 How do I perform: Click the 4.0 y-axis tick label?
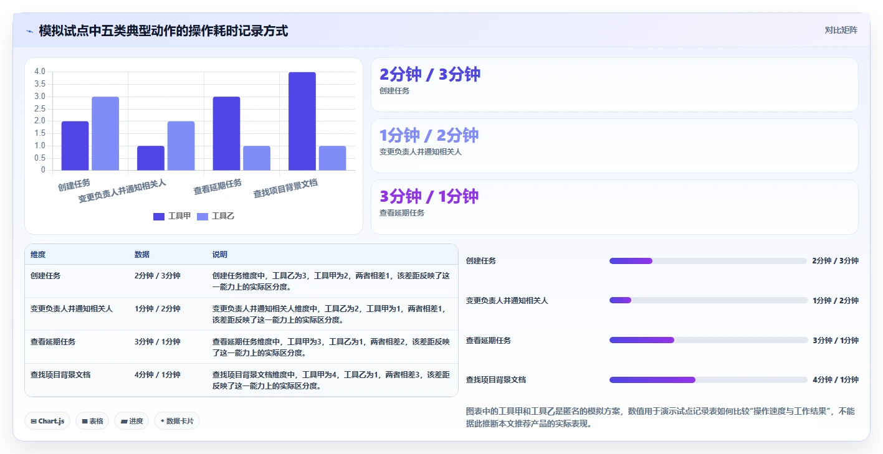pyautogui.click(x=40, y=72)
